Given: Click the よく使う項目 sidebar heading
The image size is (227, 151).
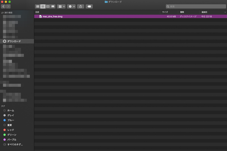Looking at the screenshot, I should tap(7, 13).
